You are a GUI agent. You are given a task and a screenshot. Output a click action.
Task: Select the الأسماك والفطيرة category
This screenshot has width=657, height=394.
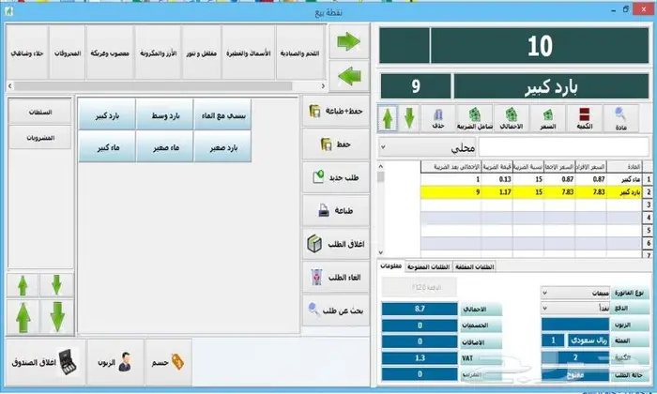pyautogui.click(x=249, y=53)
